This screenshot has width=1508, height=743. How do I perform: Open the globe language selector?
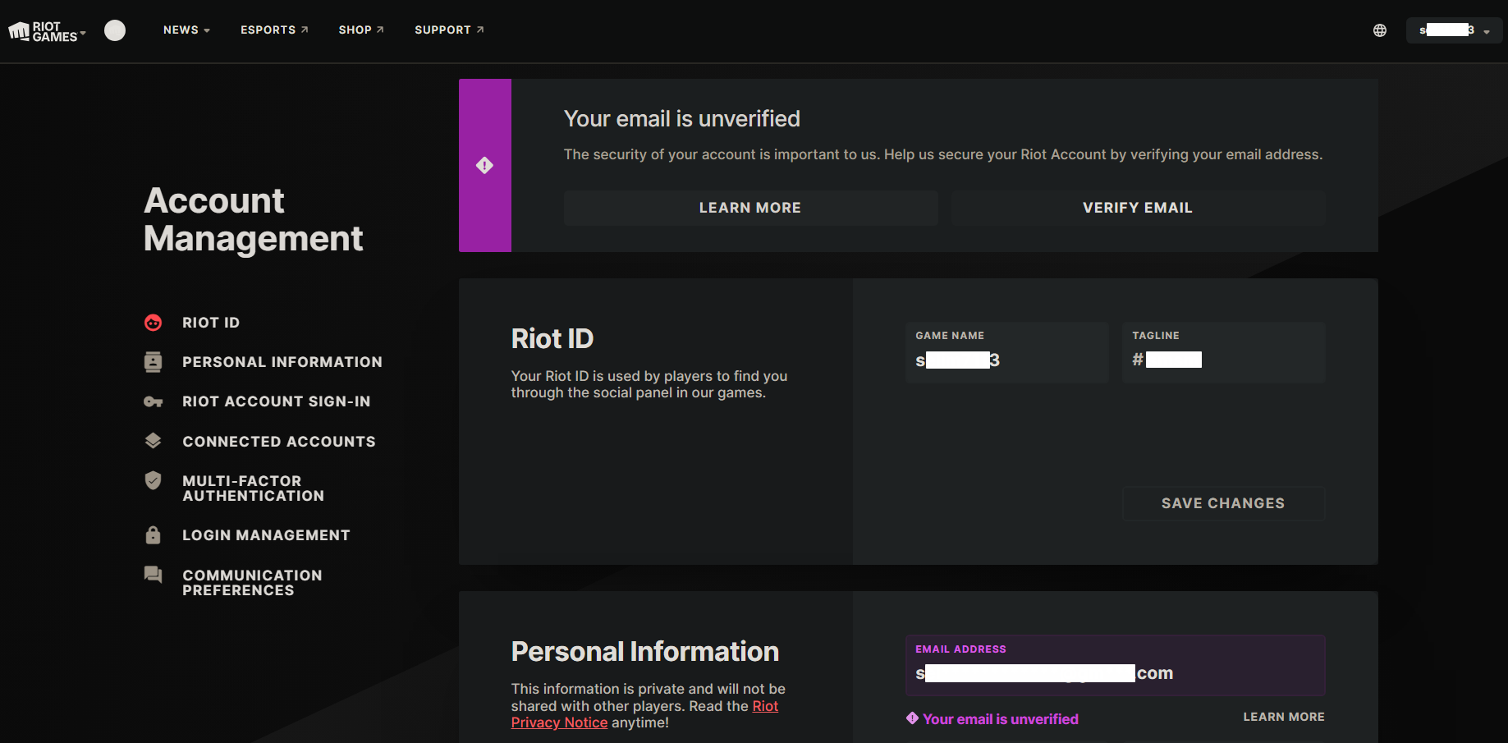point(1380,30)
